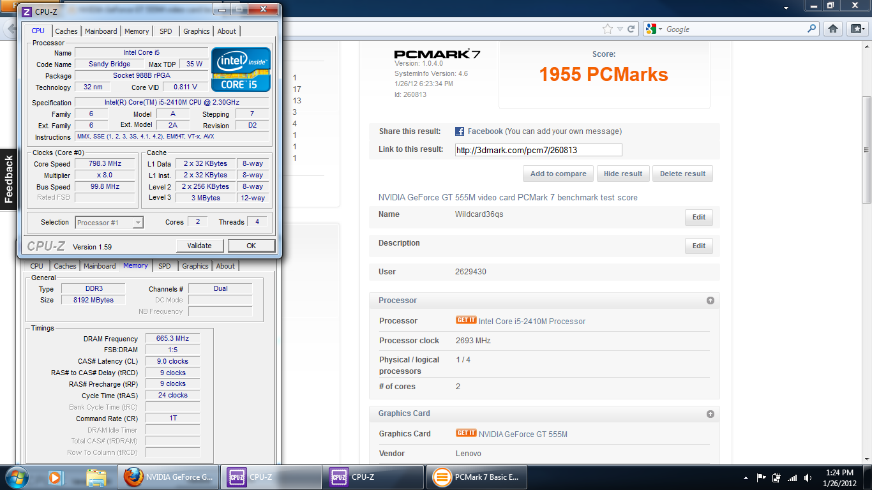This screenshot has height=490, width=872.
Task: Select the SPD tab in the rear CPU-Z window
Action: pos(165,267)
